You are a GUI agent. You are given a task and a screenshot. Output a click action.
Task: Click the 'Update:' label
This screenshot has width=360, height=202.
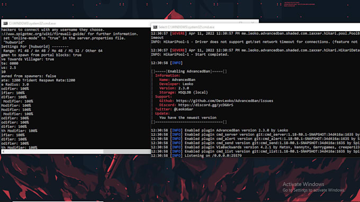point(163,113)
